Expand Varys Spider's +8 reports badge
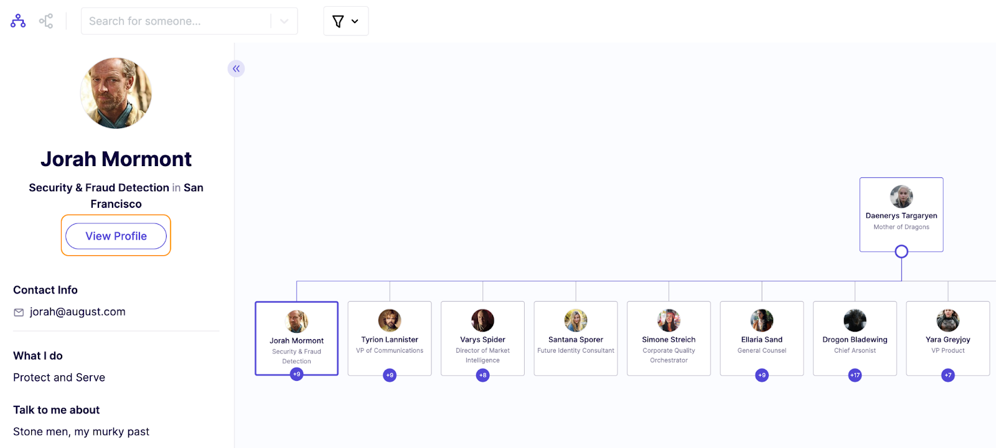The height and width of the screenshot is (448, 996). [x=482, y=375]
